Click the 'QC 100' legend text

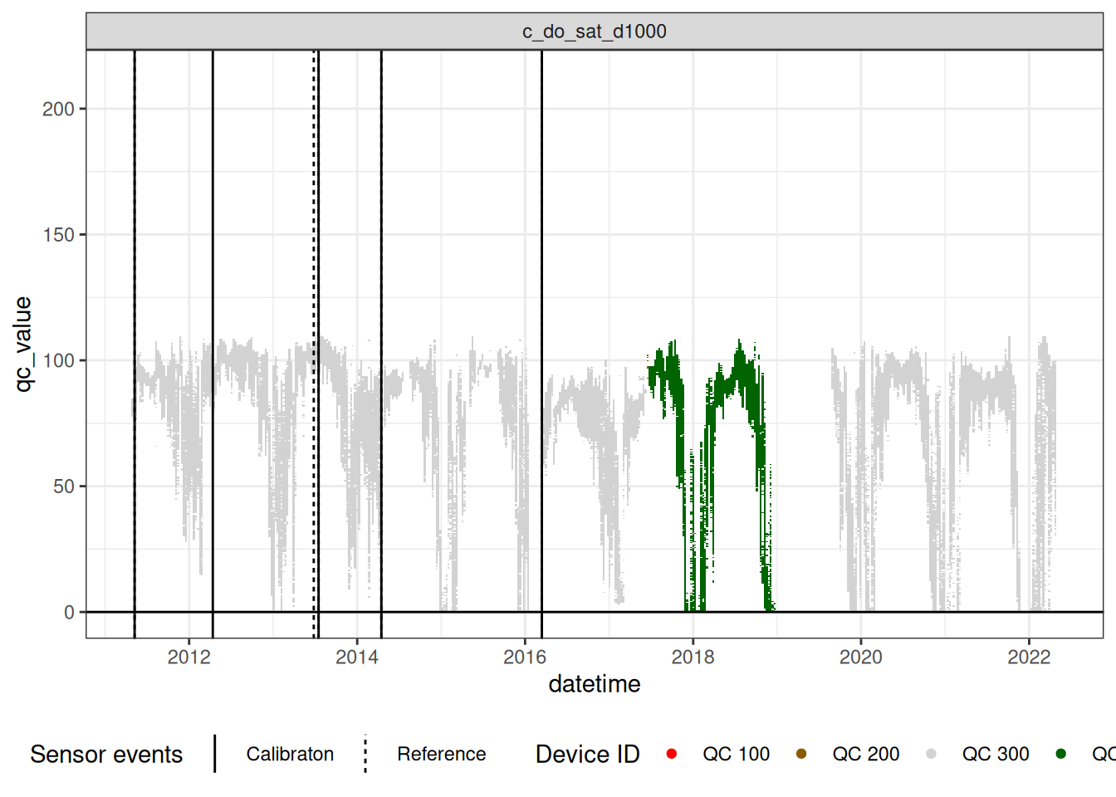click(736, 754)
